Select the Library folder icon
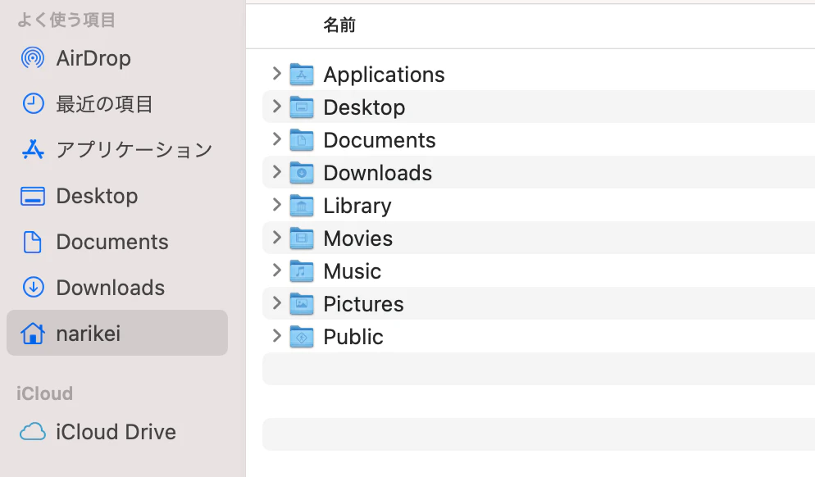815x477 pixels. [302, 205]
